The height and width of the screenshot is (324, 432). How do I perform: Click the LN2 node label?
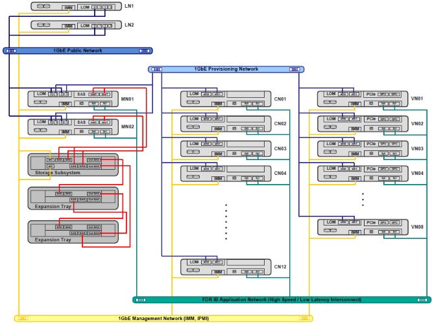pos(129,25)
